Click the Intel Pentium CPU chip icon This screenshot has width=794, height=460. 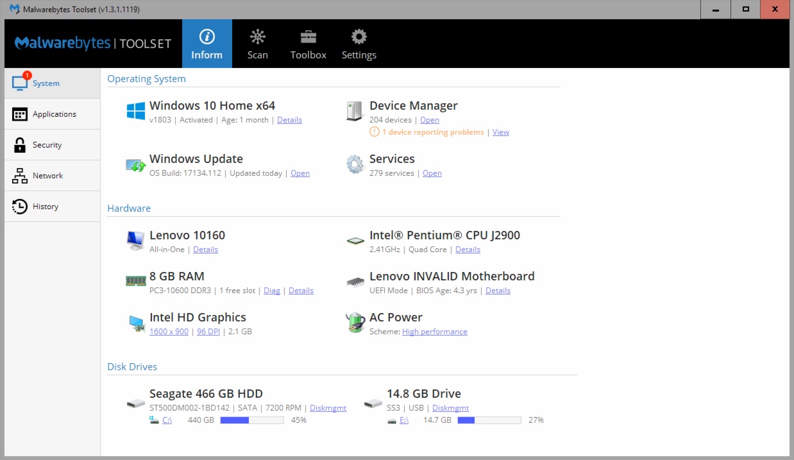tap(355, 241)
